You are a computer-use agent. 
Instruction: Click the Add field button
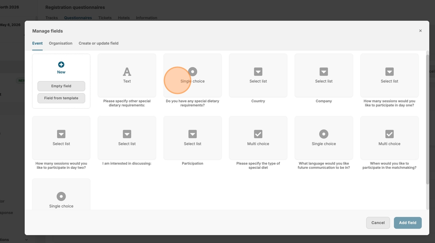click(x=407, y=223)
